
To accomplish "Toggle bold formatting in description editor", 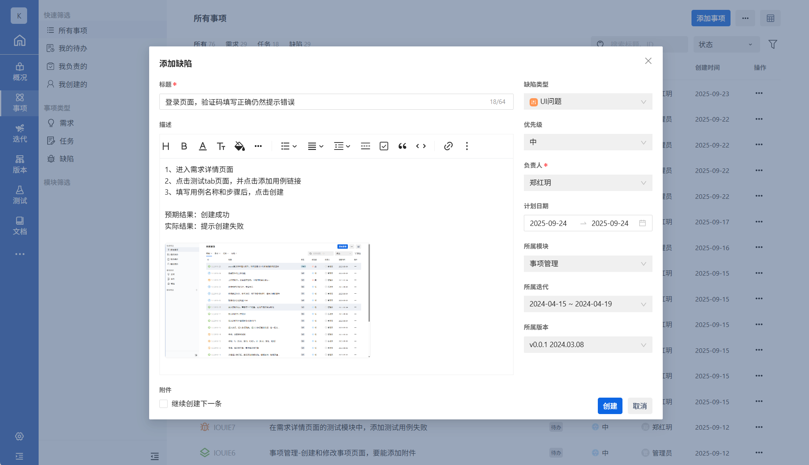I will 184,146.
